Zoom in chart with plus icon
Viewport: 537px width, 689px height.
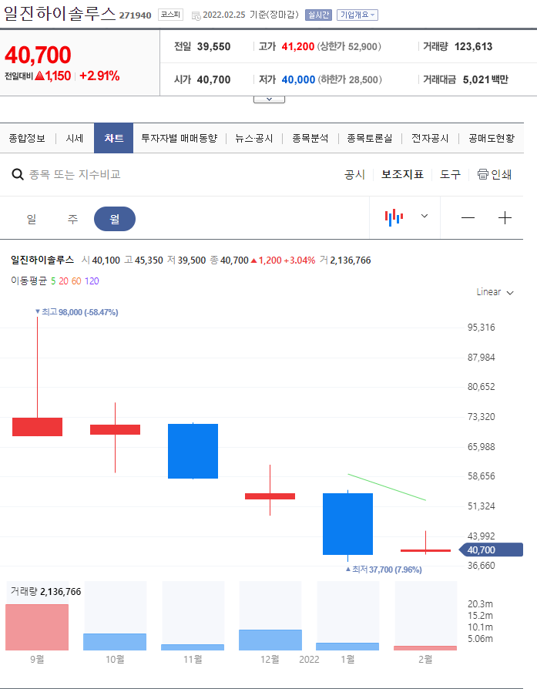pyautogui.click(x=505, y=217)
